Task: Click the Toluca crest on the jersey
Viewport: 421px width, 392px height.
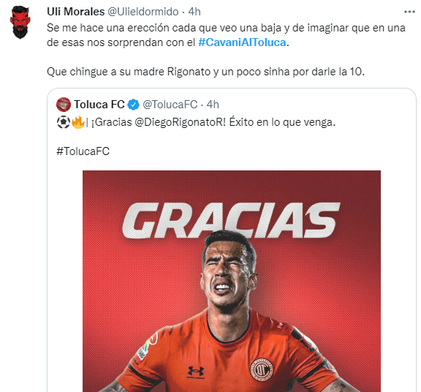Action: (x=262, y=369)
